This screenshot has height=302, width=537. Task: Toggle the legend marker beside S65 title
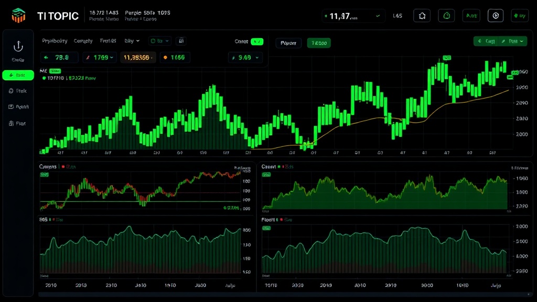click(50, 220)
